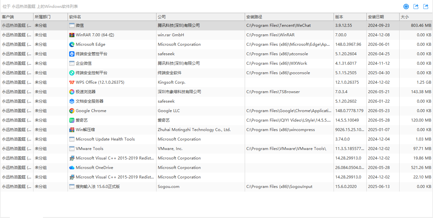
Task: Click the VMware Tools window icon
Action: (x=72, y=149)
